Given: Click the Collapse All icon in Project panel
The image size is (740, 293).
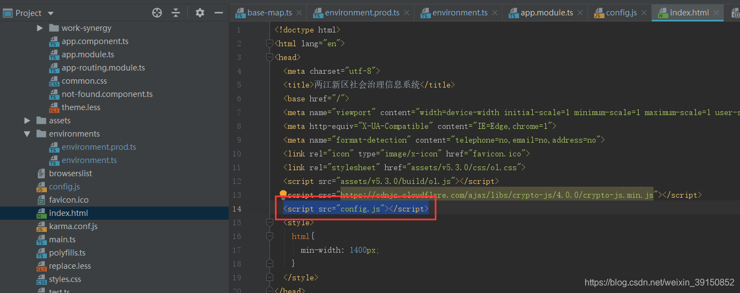Looking at the screenshot, I should 176,13.
